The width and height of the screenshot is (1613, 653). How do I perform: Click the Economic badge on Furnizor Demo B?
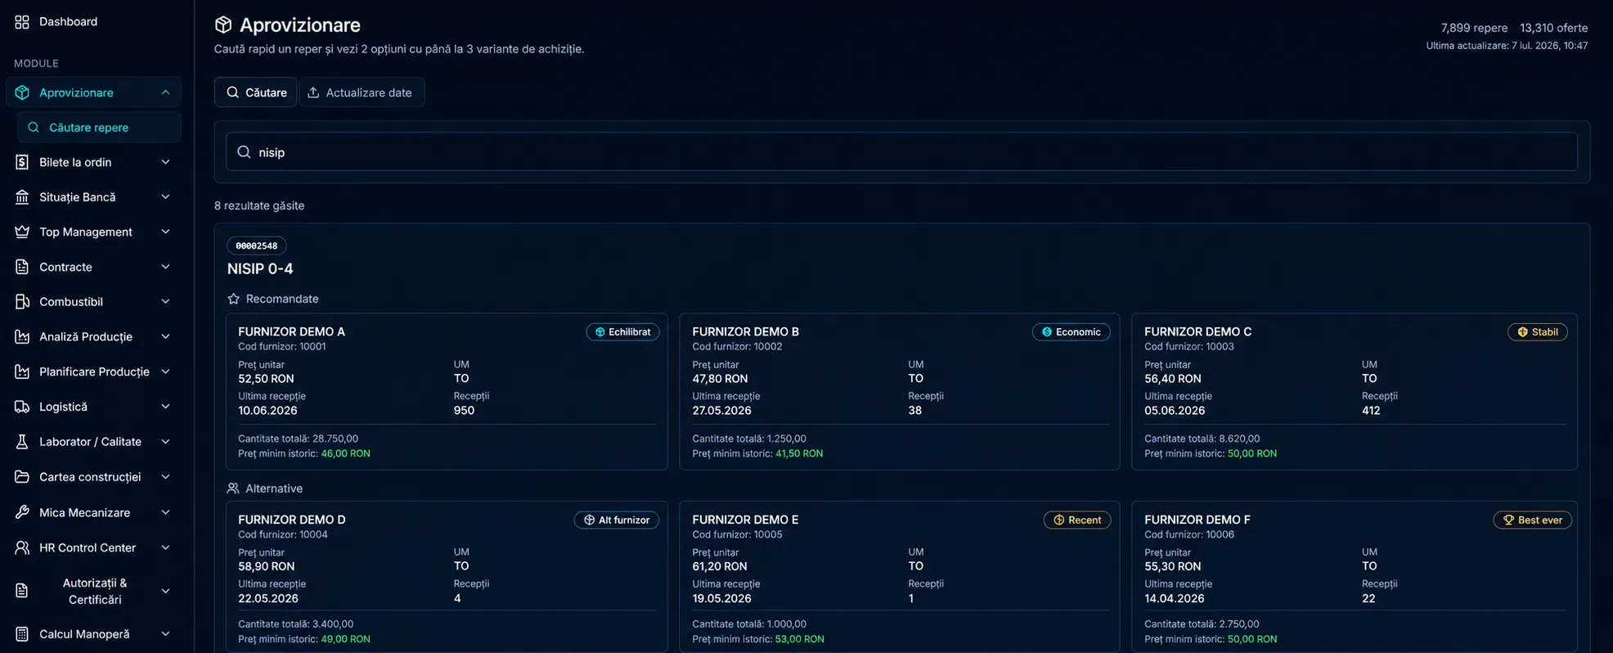point(1071,331)
